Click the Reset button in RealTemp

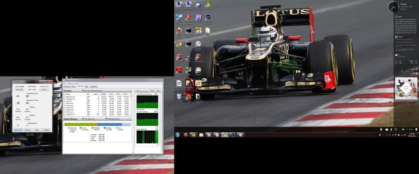coord(37,130)
